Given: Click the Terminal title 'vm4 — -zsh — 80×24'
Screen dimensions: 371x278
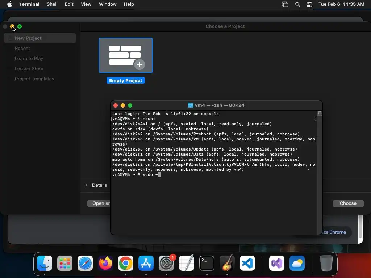Looking at the screenshot, I should coord(220,105).
